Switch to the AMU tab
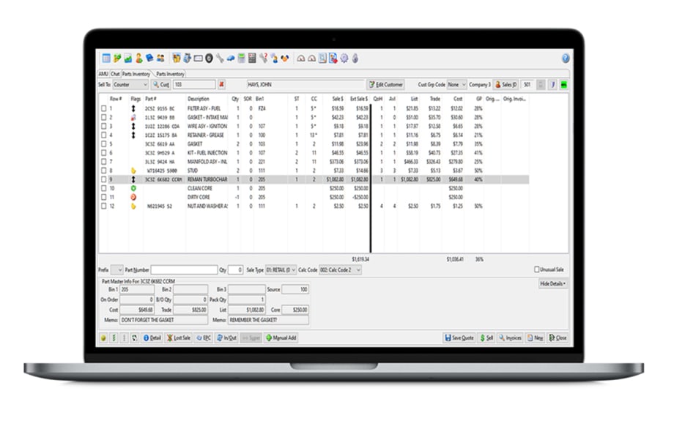This screenshot has height=421, width=674. coord(103,74)
